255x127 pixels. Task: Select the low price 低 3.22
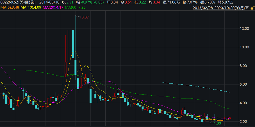pos(140,2)
